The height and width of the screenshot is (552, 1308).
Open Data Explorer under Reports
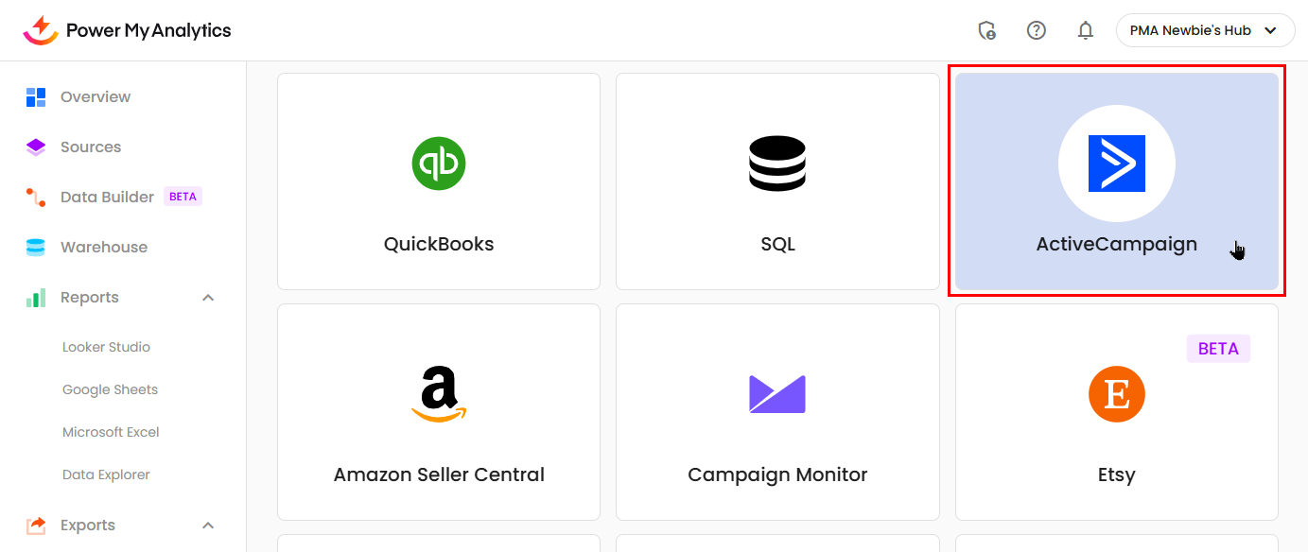(x=106, y=474)
